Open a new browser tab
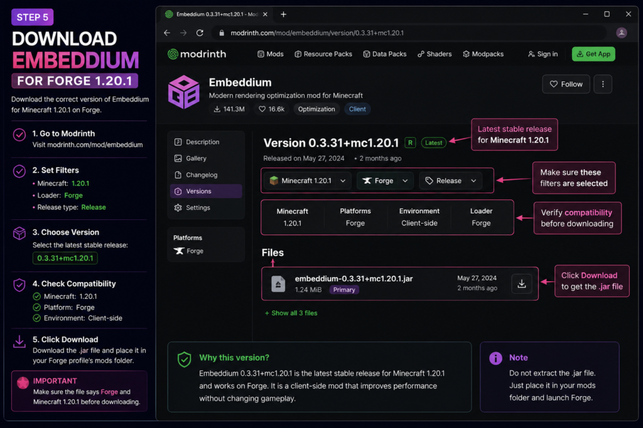Image resolution: width=643 pixels, height=428 pixels. tap(283, 14)
